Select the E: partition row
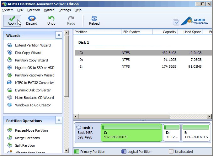 click(x=143, y=66)
